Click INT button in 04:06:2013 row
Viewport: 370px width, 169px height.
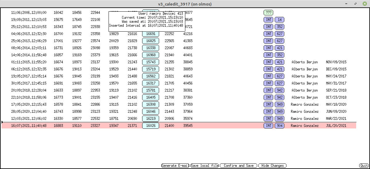(x=269, y=34)
